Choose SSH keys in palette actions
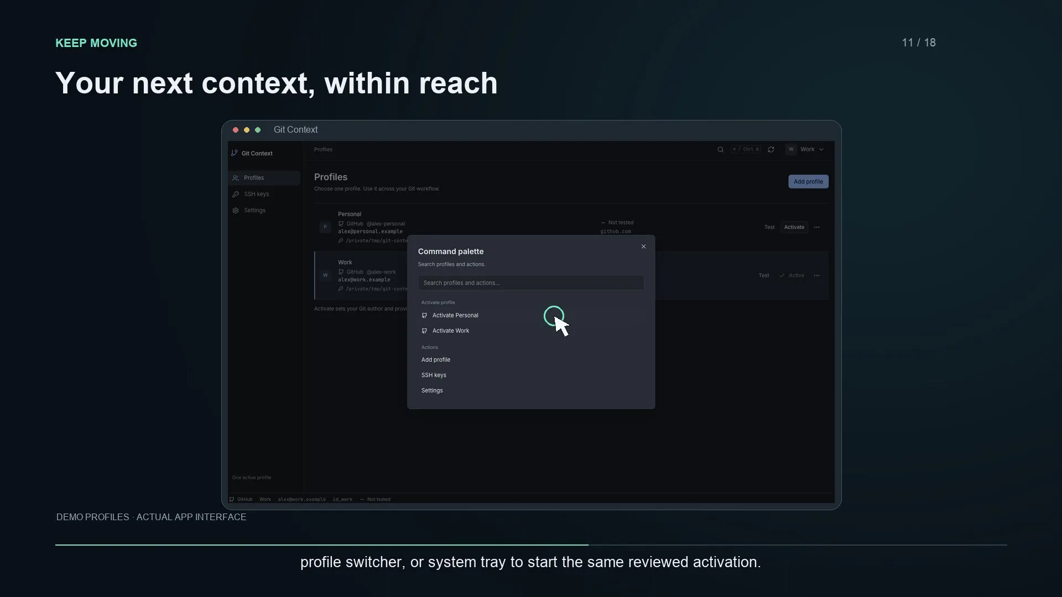Viewport: 1062px width, 597px height. pos(531,375)
